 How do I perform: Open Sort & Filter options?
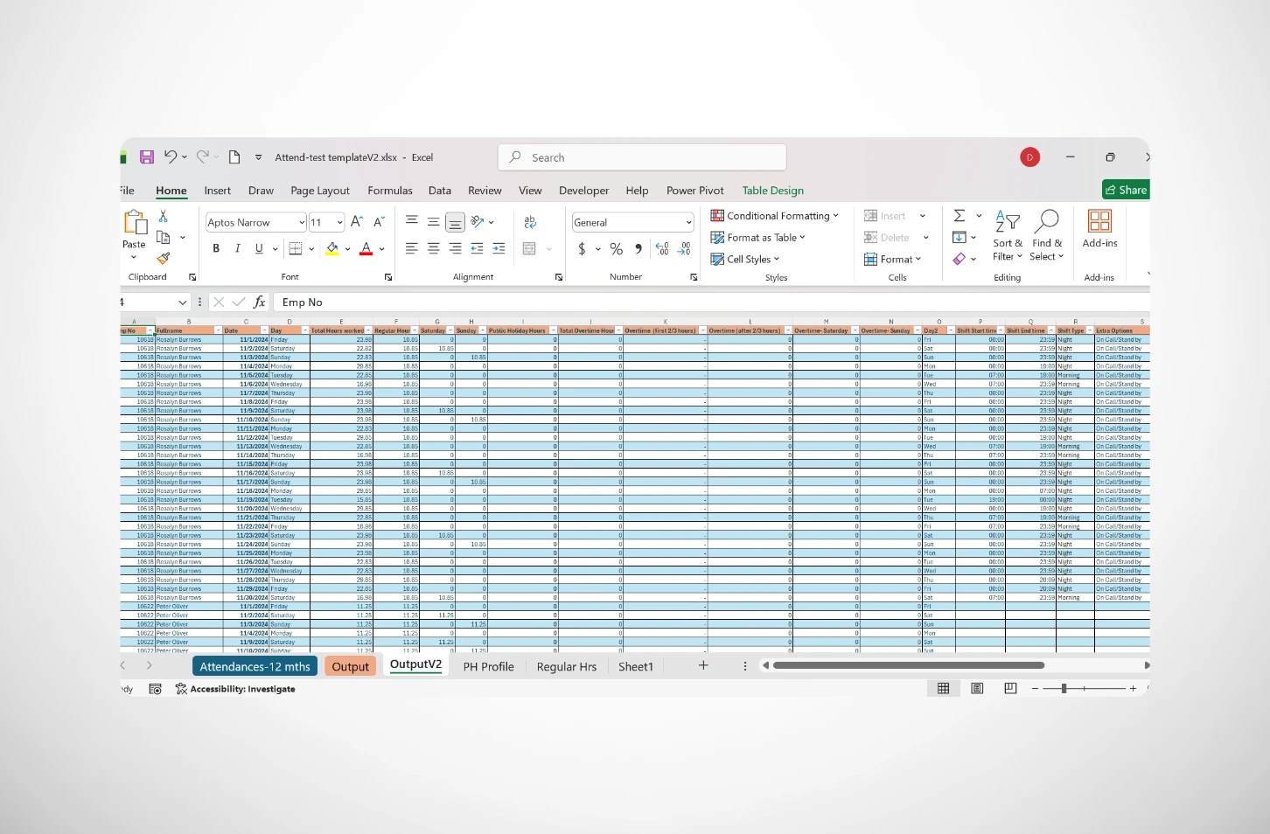point(1007,236)
